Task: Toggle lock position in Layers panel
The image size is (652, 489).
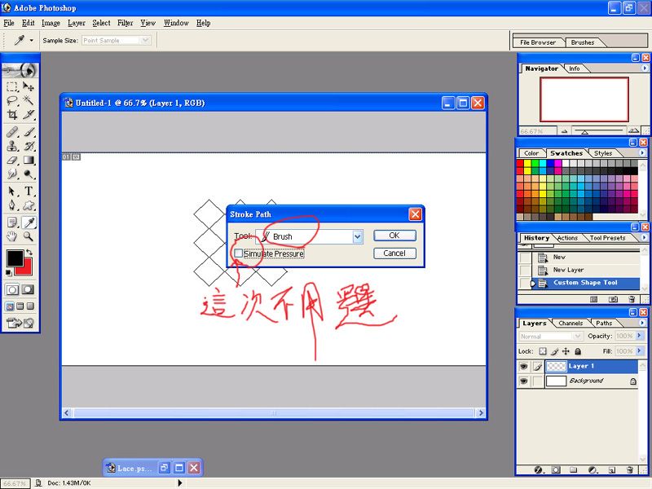Action: [x=566, y=351]
